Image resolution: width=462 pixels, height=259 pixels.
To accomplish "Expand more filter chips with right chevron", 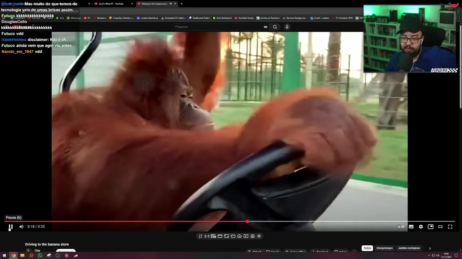I will click(430, 248).
